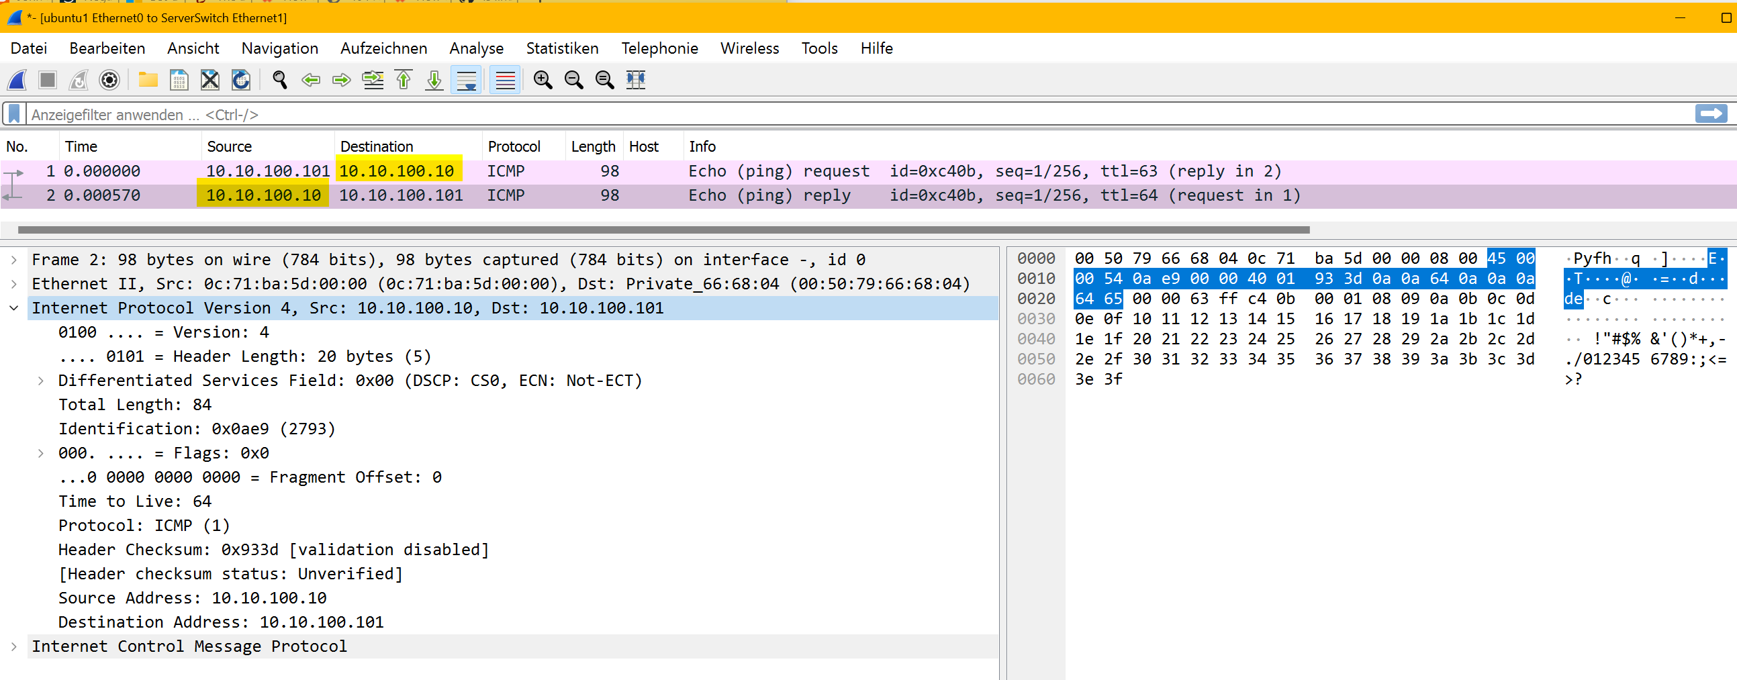Stop the running packet capture
Viewport: 1737px width, 680px height.
(48, 80)
